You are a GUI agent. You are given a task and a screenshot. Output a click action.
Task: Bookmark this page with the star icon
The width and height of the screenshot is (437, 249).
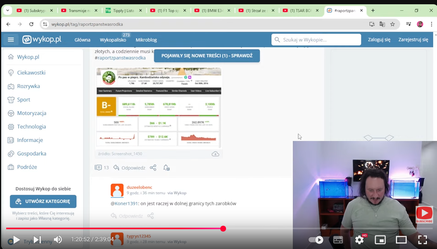click(392, 24)
